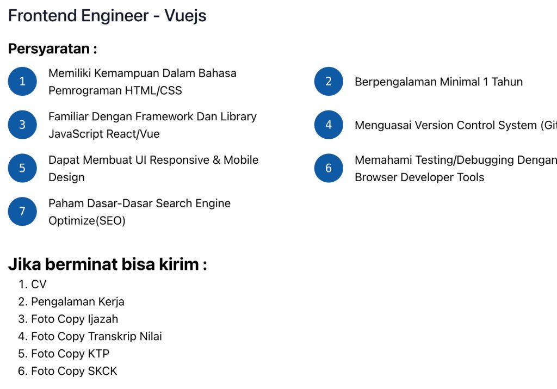This screenshot has height=389, width=557.
Task: Select the Foto Copy SKCK list item
Action: point(73,371)
